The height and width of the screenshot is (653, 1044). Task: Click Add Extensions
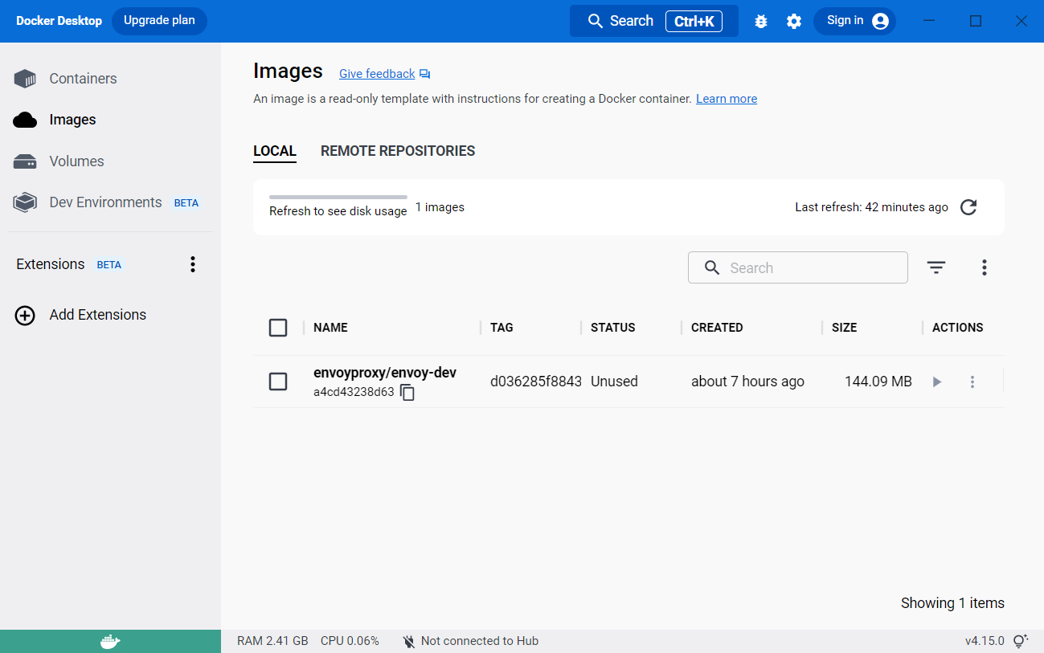(x=98, y=315)
